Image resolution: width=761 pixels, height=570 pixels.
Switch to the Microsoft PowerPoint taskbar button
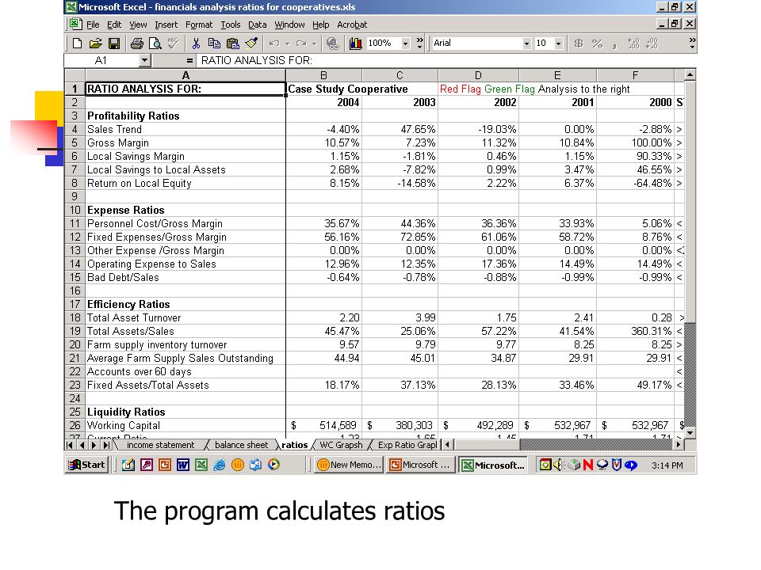(420, 465)
